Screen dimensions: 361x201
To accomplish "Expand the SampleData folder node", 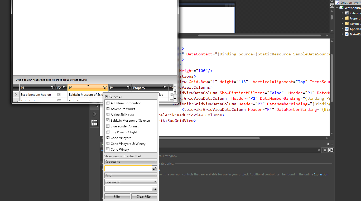I will coord(343,24).
